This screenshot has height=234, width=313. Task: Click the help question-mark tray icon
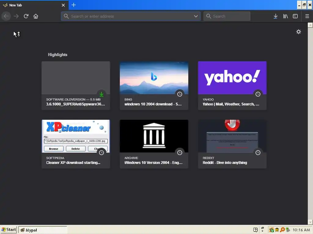[x=255, y=230]
